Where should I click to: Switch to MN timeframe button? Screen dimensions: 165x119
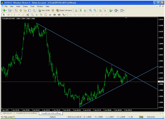(106, 15)
